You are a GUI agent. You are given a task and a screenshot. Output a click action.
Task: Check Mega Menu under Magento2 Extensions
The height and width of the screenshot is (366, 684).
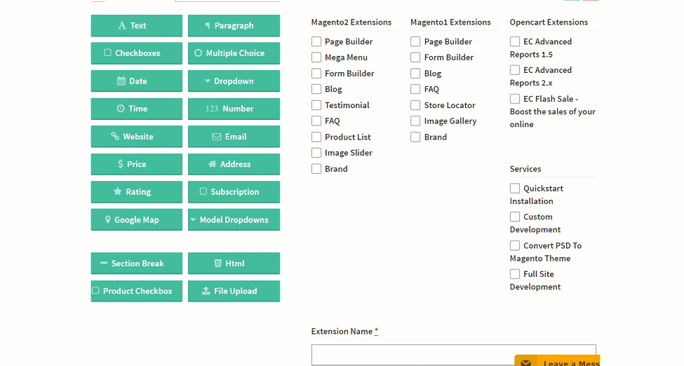(316, 57)
